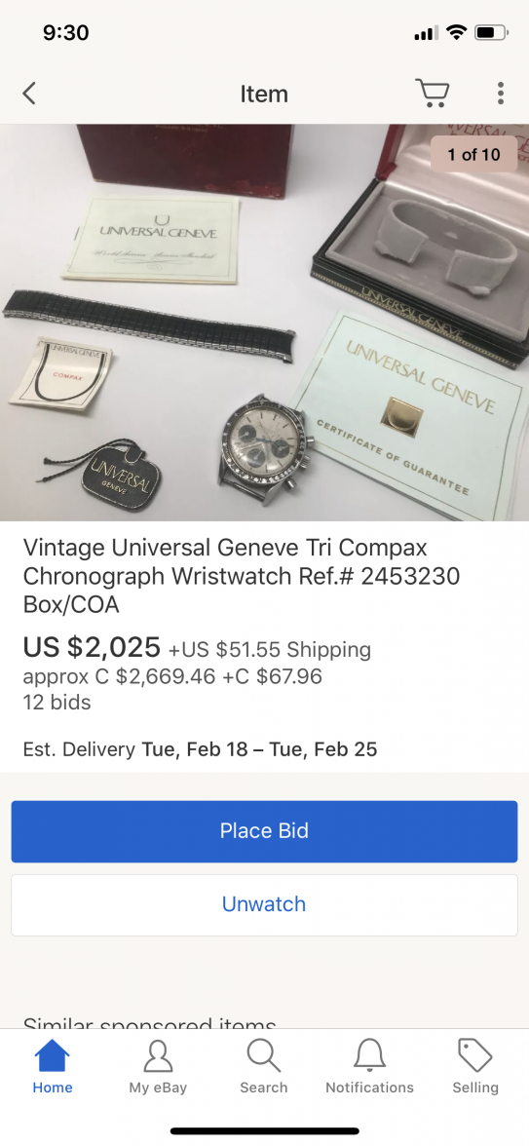Tap the back arrow icon
This screenshot has height=1146, width=529.
point(29,94)
